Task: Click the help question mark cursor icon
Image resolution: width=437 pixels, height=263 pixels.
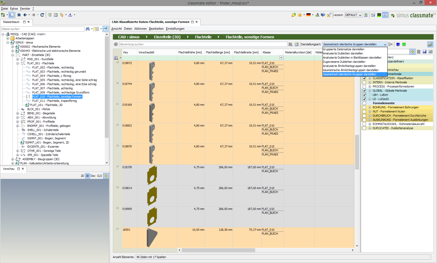Action: tap(323, 15)
